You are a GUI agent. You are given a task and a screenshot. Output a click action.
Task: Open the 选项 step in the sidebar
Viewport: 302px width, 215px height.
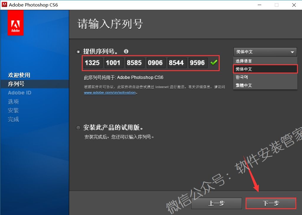pos(13,101)
